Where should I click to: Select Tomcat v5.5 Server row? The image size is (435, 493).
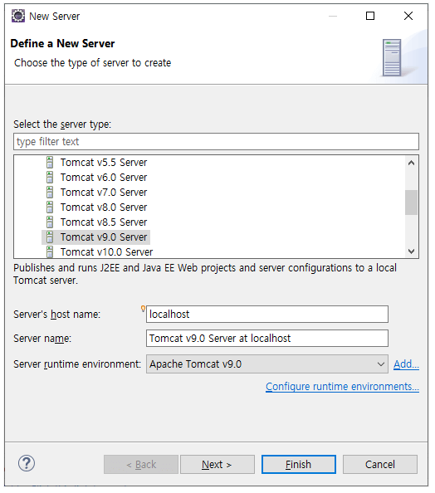(95, 163)
